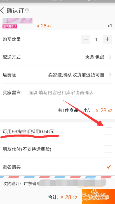
Task: Tap 卖家送,确认收货前退货可赔 text
Action: point(76,75)
